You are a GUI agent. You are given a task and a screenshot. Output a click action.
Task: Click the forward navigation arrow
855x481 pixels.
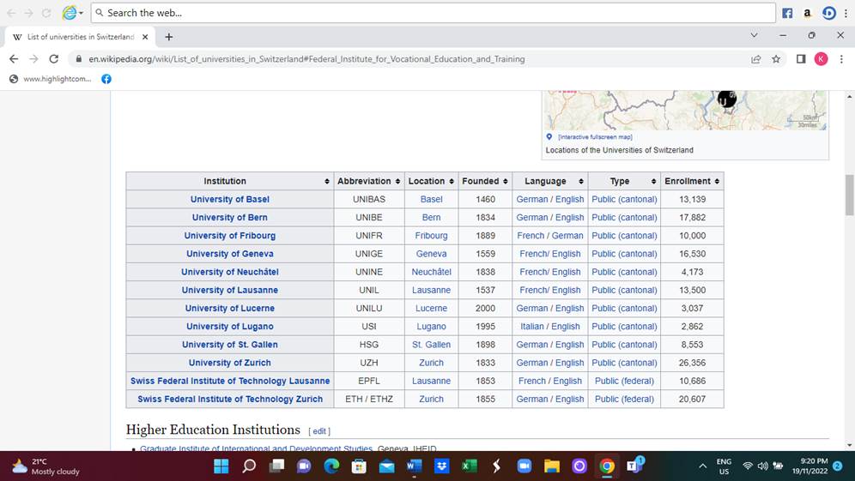pos(33,59)
